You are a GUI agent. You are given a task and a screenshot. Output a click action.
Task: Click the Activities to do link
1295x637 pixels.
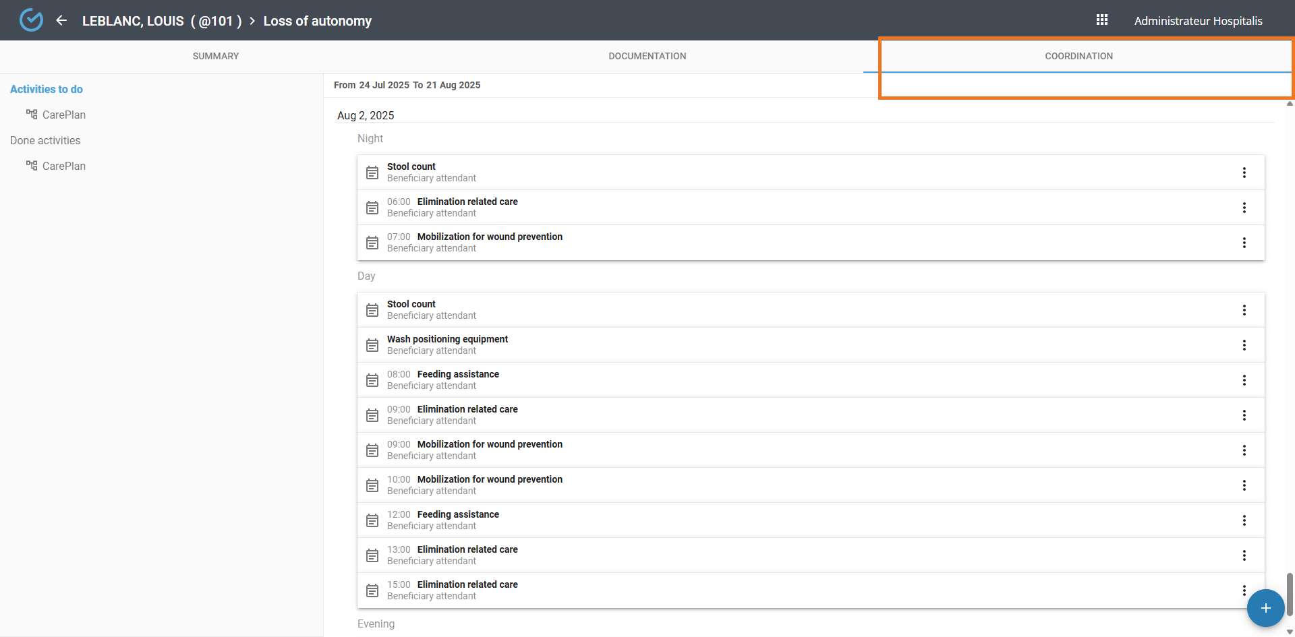47,89
